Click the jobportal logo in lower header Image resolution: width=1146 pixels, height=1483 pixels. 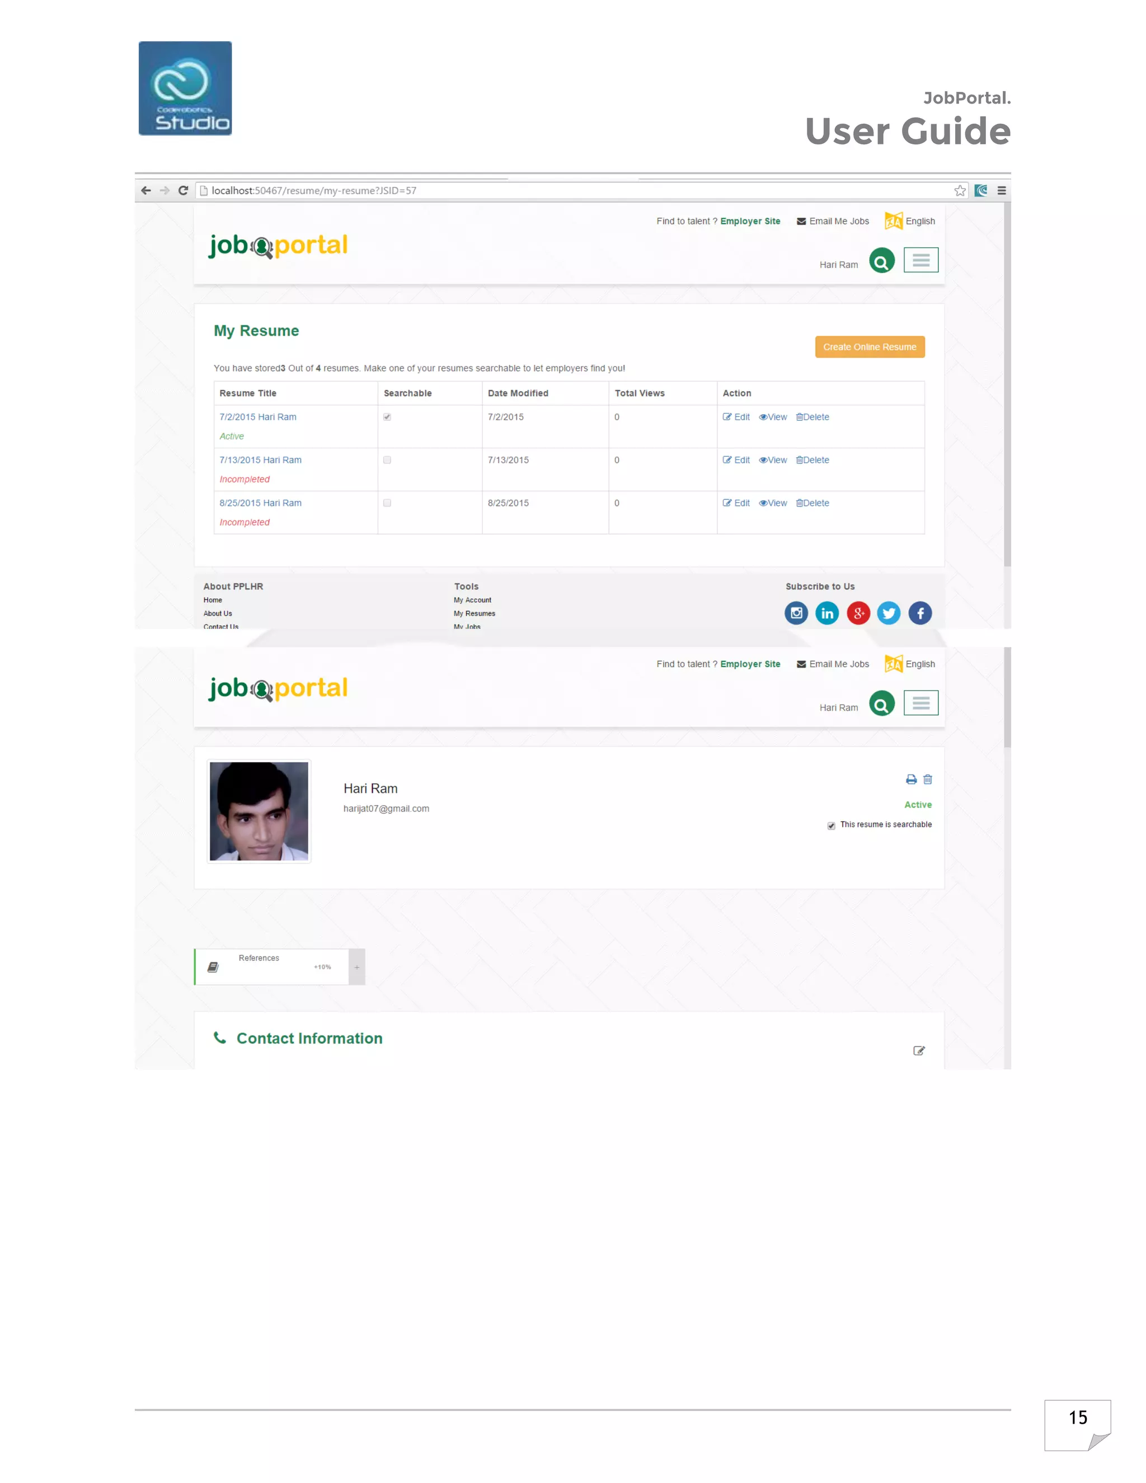(278, 688)
